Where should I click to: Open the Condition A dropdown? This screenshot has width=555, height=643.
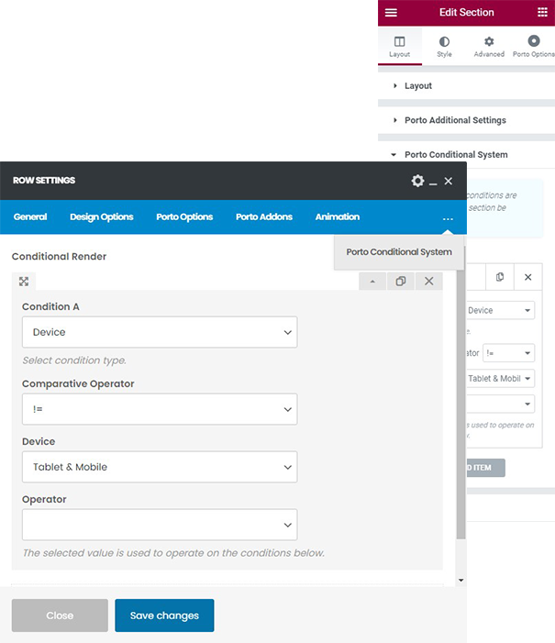coord(160,332)
